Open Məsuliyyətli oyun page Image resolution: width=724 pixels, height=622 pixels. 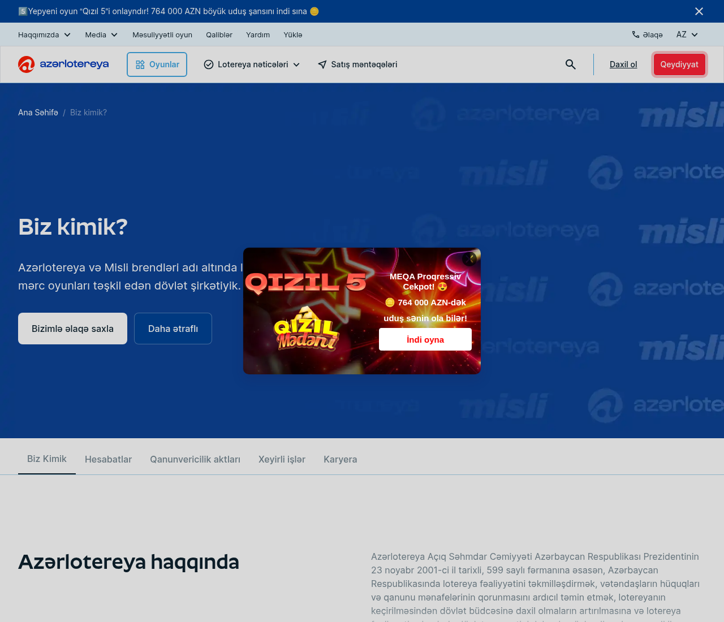point(162,34)
